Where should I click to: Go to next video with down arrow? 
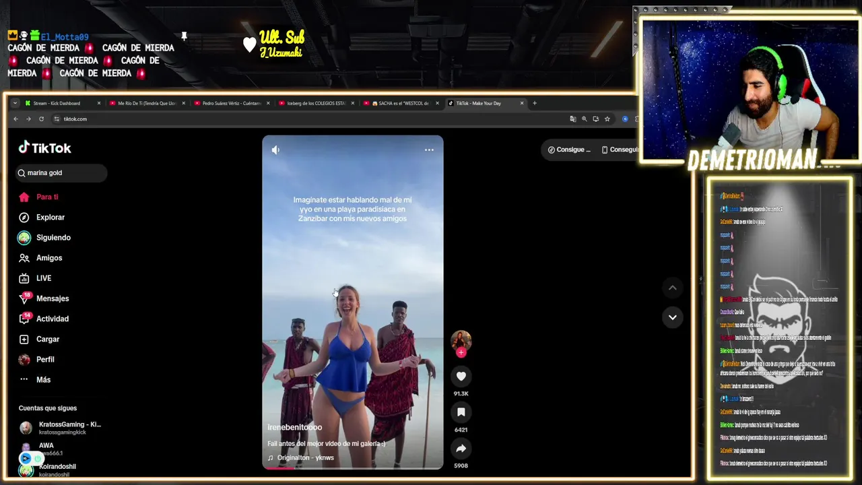(x=672, y=317)
